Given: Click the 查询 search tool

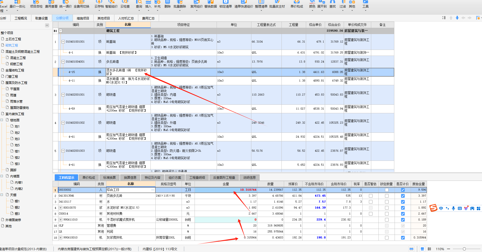Looking at the screenshot, I should [x=139, y=4].
